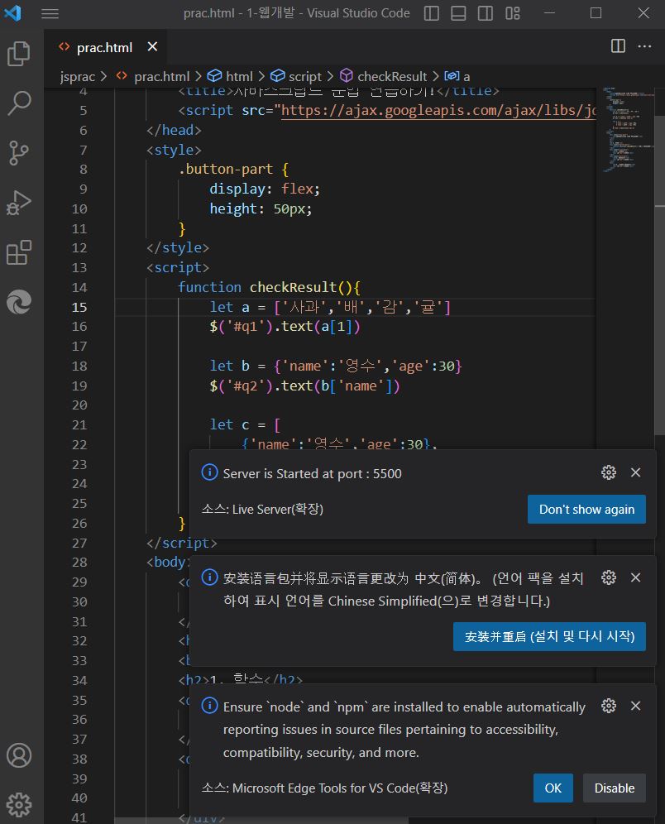Image resolution: width=665 pixels, height=824 pixels.
Task: Dismiss the Live Server port notification
Action: coord(635,472)
